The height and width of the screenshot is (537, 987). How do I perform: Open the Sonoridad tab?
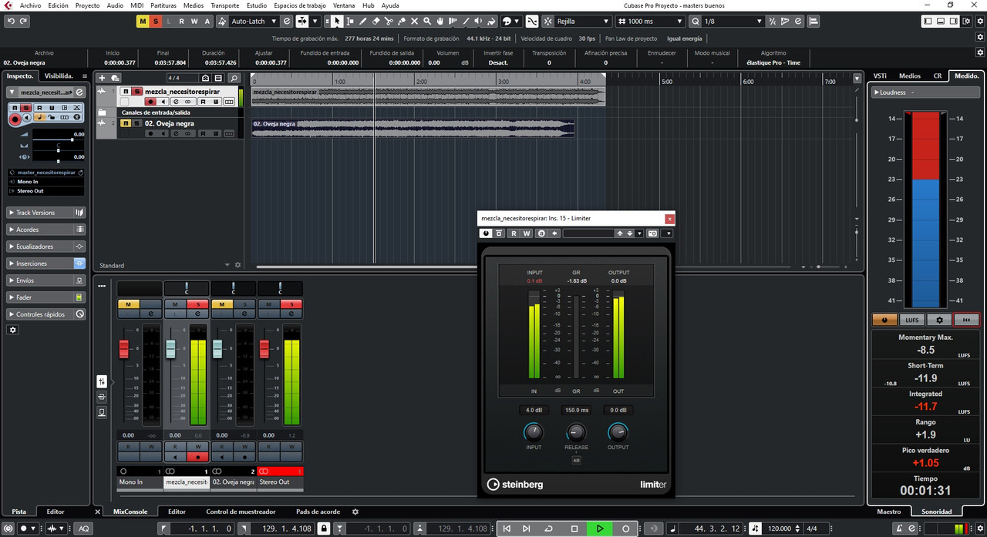pyautogui.click(x=938, y=512)
